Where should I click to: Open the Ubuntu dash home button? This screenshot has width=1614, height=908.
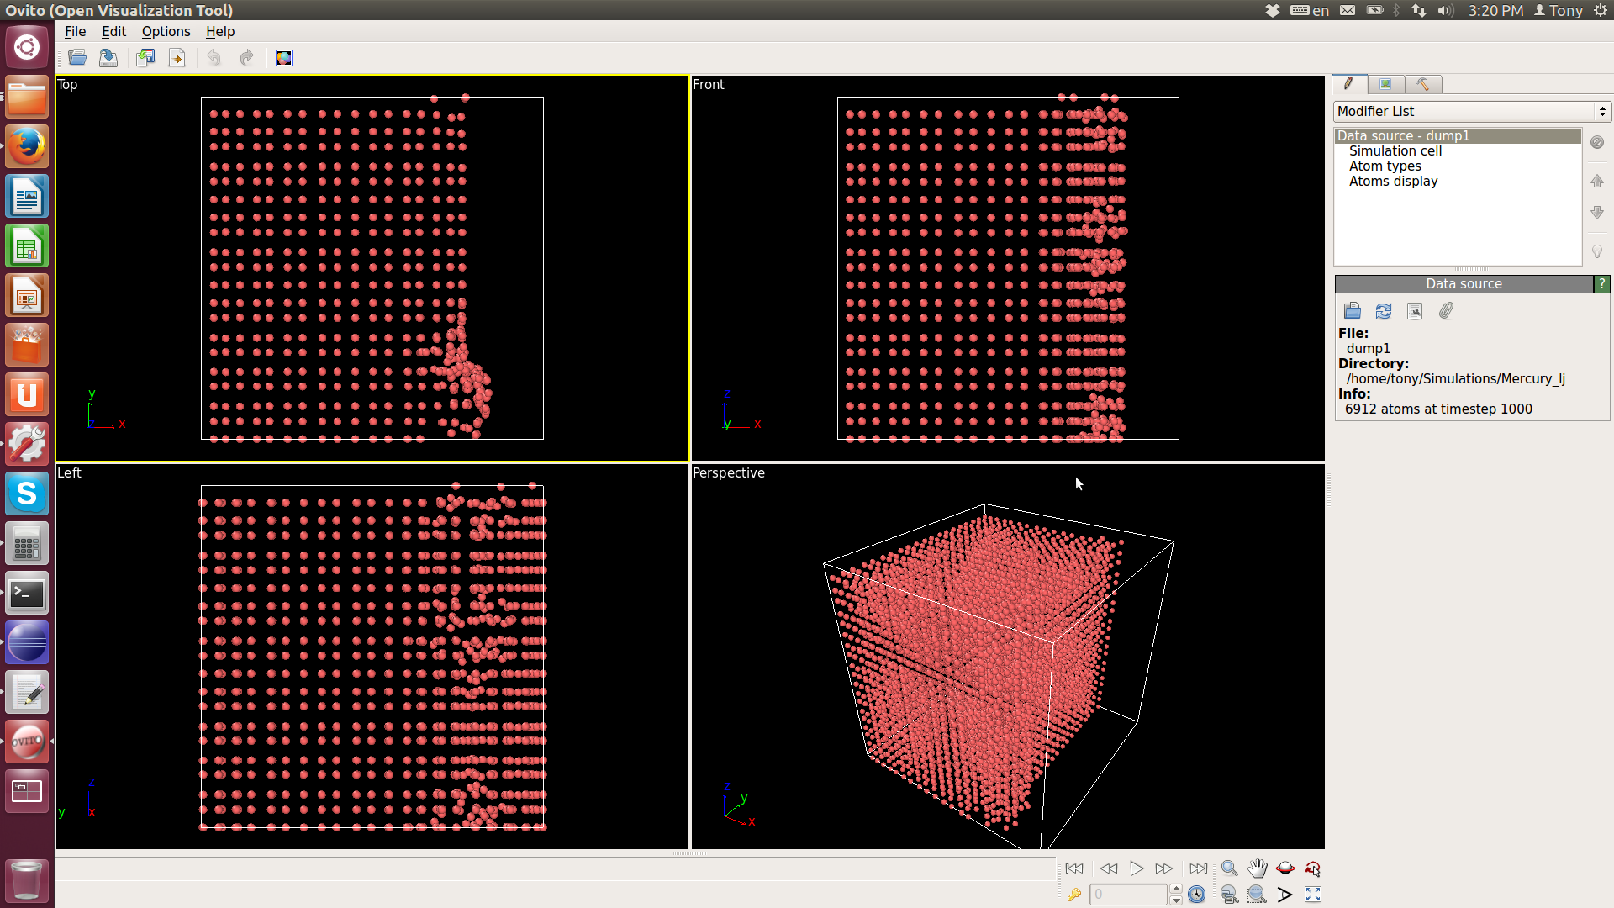point(27,47)
